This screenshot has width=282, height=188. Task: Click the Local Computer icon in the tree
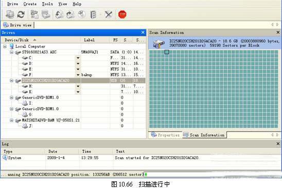tap(12, 46)
